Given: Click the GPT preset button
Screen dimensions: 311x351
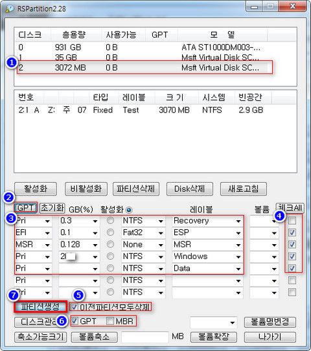Looking at the screenshot, I should coord(25,208).
